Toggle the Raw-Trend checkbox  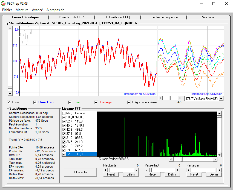[x=35, y=102]
